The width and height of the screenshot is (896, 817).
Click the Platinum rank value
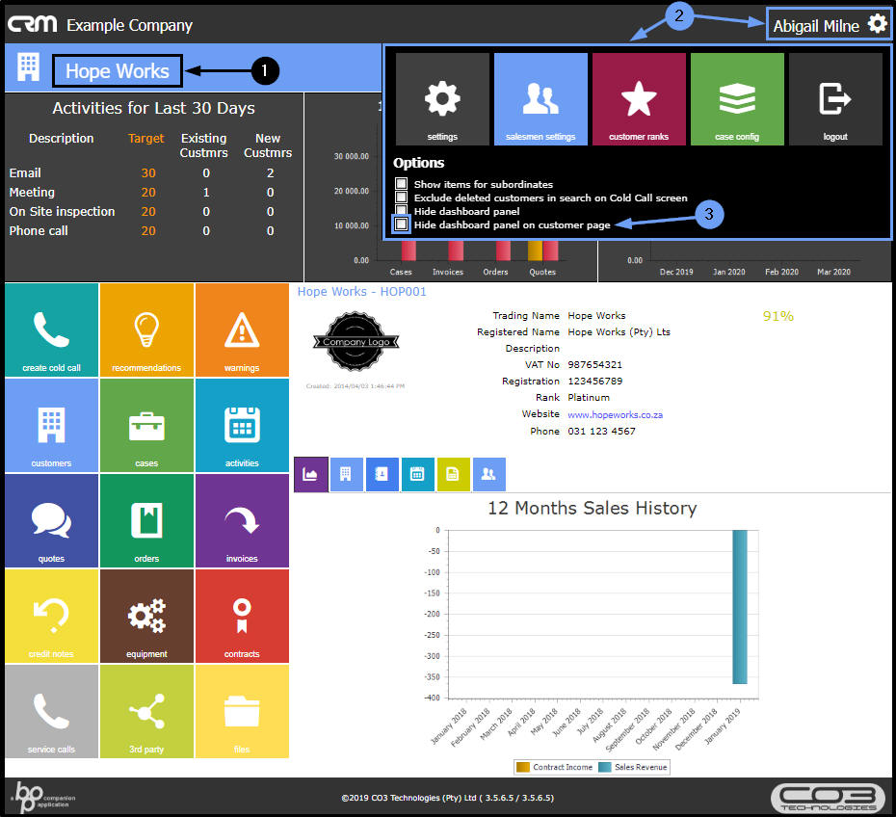pyautogui.click(x=589, y=398)
